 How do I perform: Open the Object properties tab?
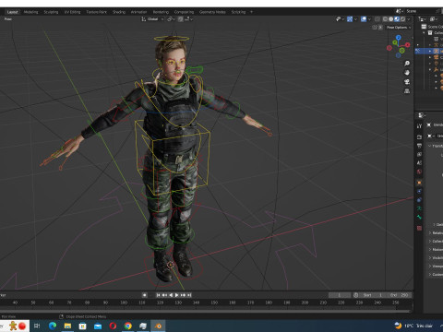[419, 183]
